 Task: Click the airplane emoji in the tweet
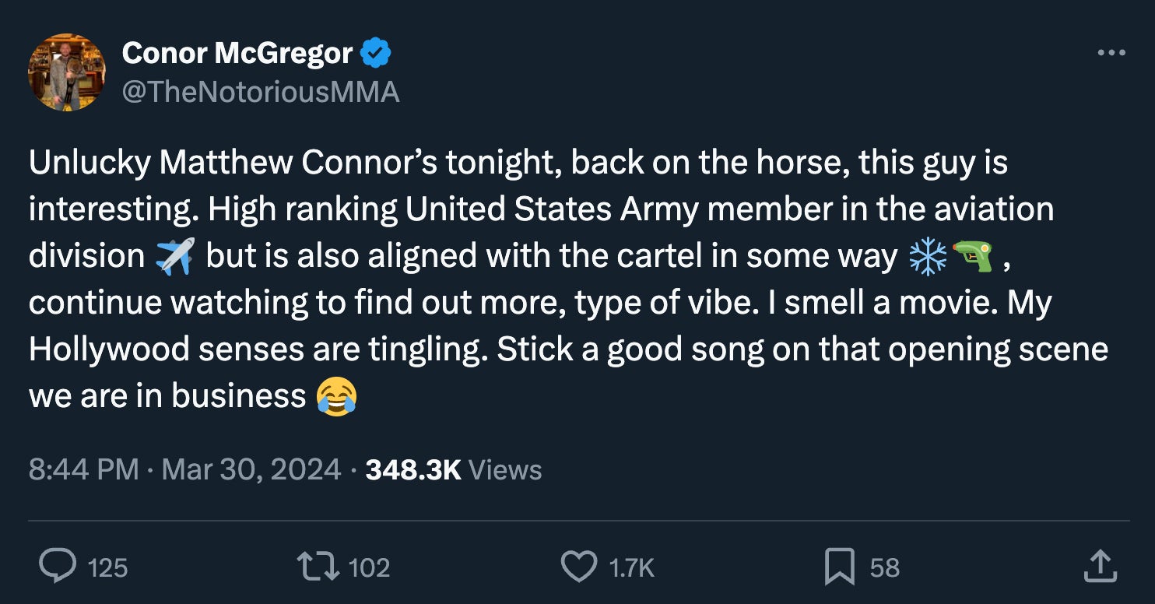[174, 257]
